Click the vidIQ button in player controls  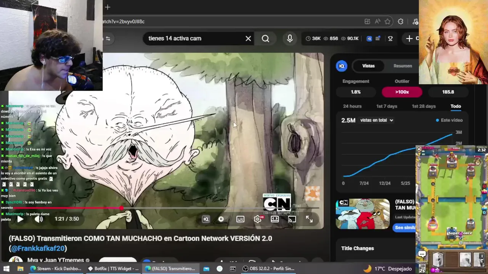click(x=206, y=219)
